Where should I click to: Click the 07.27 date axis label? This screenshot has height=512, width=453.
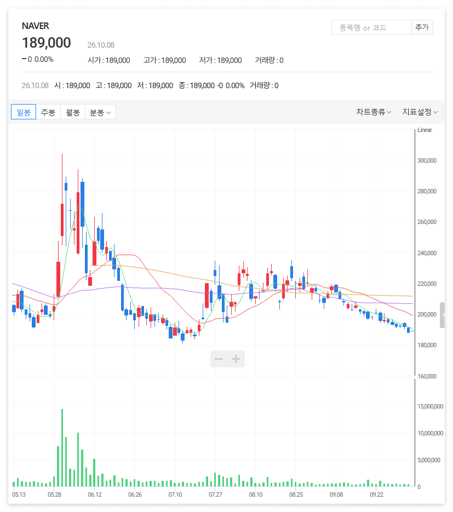(x=215, y=494)
